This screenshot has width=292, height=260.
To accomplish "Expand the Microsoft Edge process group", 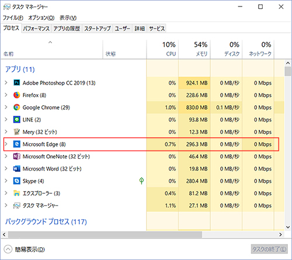I will (6, 144).
